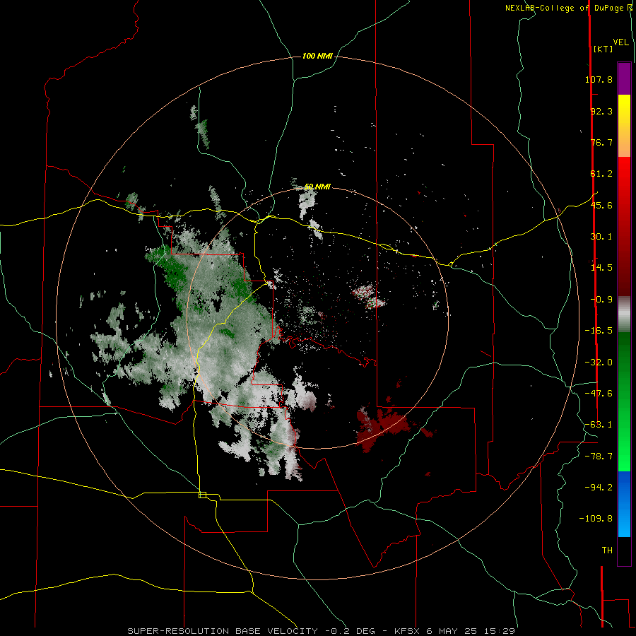
Task: Click the -0.9 legend value
Action: coord(601,300)
